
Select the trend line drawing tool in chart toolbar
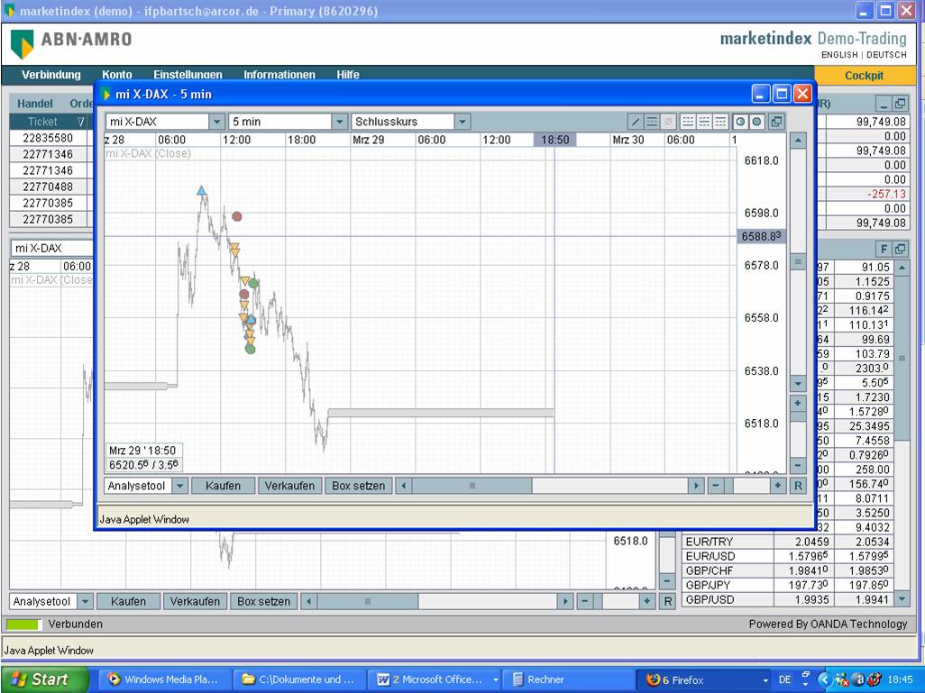coord(636,122)
